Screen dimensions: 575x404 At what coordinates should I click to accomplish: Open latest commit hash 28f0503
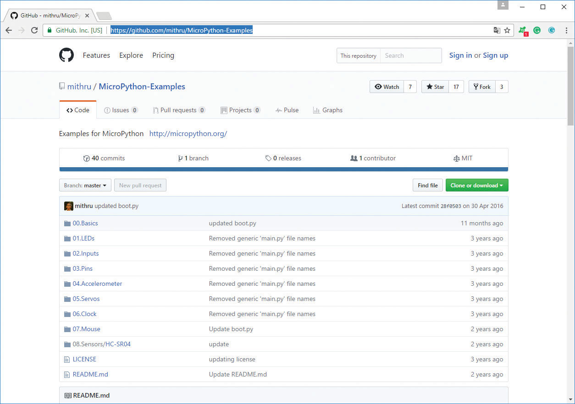451,206
